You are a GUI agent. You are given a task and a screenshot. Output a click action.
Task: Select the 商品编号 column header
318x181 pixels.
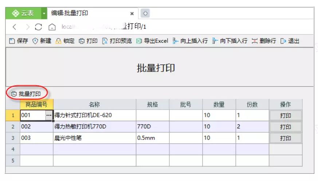click(x=36, y=104)
